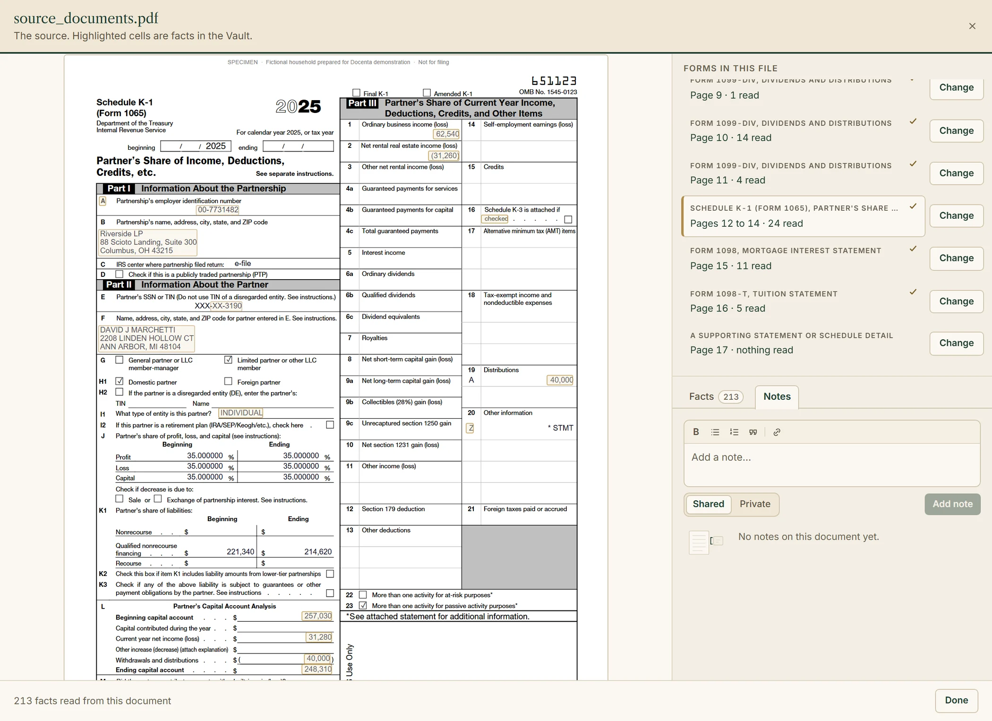The width and height of the screenshot is (992, 721).
Task: Change form type for Page 9
Action: pos(956,87)
